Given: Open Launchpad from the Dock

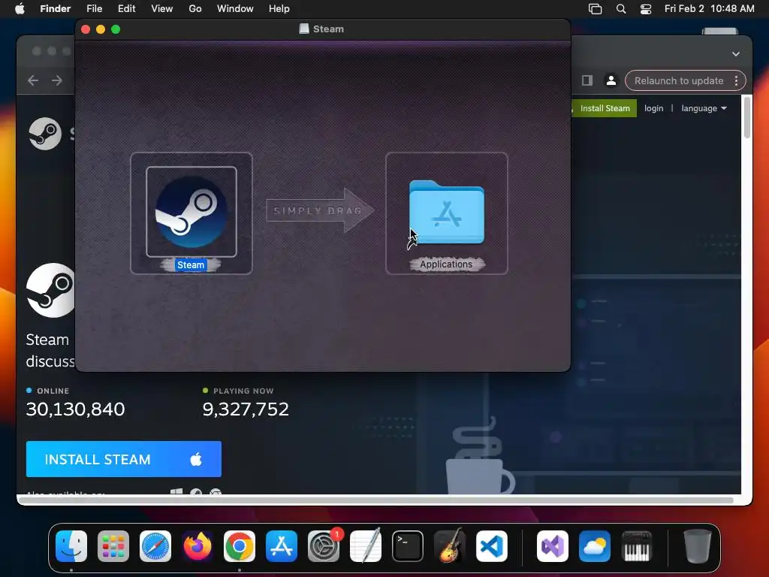Looking at the screenshot, I should pyautogui.click(x=113, y=546).
